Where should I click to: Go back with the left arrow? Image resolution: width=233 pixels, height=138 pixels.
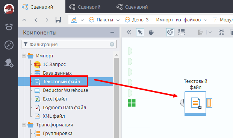(36, 20)
